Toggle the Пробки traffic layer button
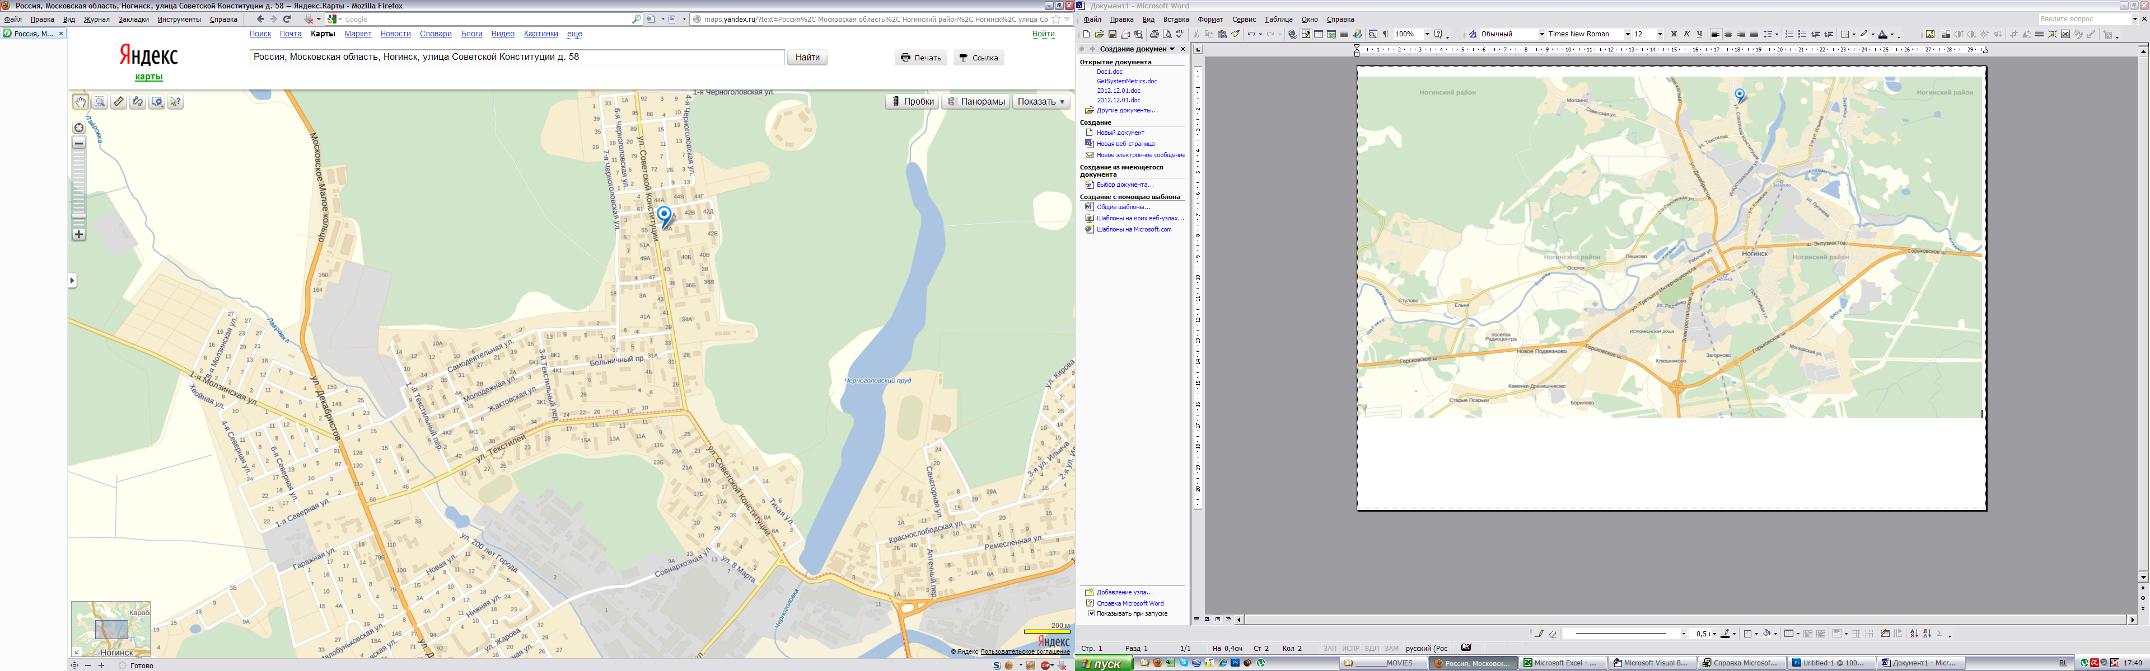The image size is (2150, 671). (x=912, y=102)
